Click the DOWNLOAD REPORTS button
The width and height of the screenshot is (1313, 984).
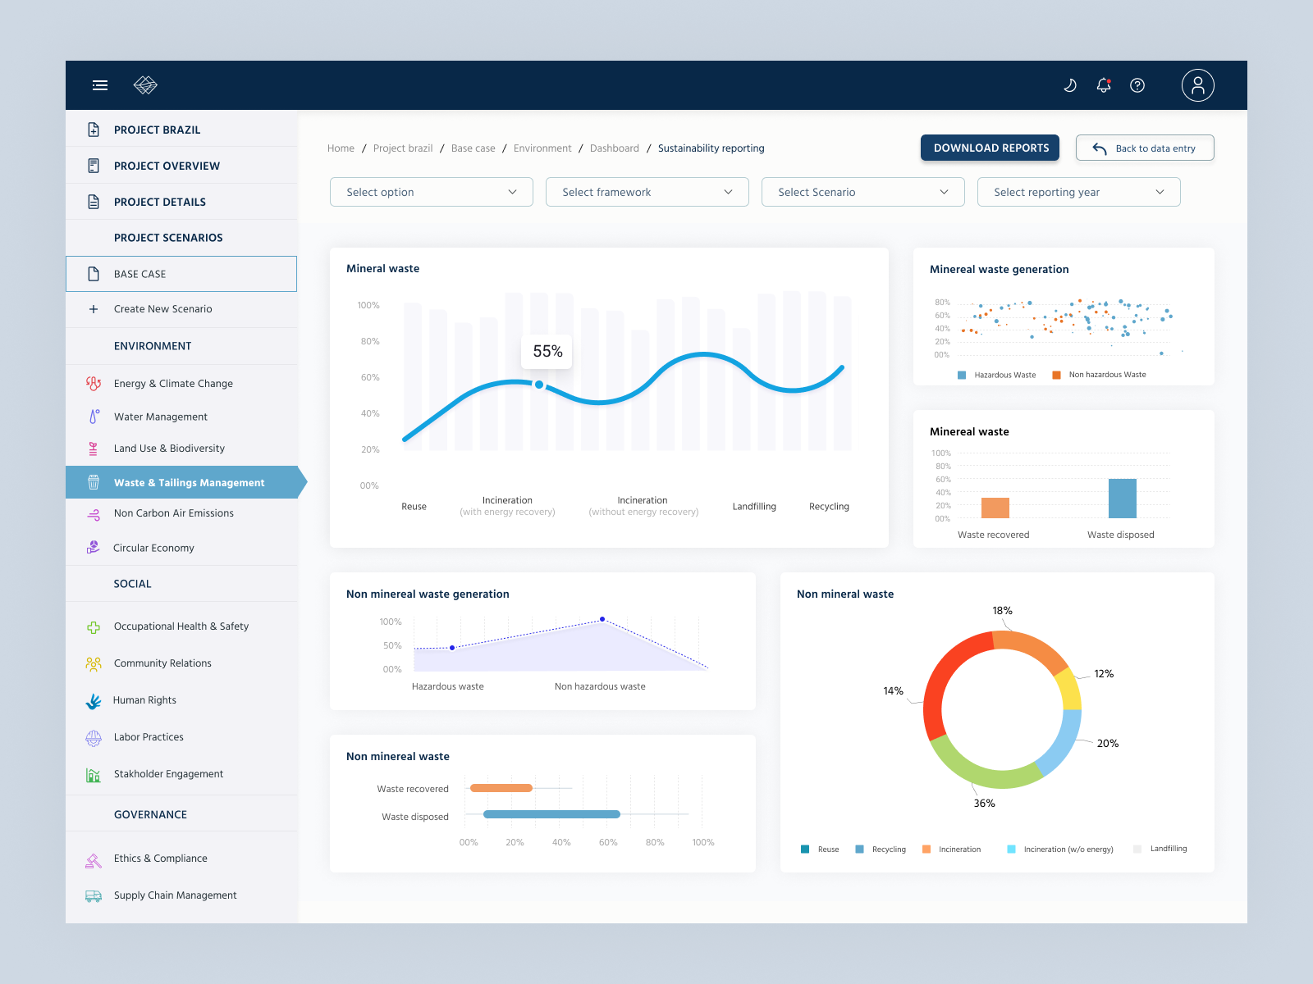(990, 148)
